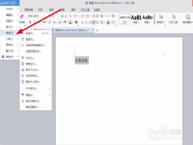The height and width of the screenshot is (145, 193).
Task: Click the increase indent icon
Action: tap(97, 16)
